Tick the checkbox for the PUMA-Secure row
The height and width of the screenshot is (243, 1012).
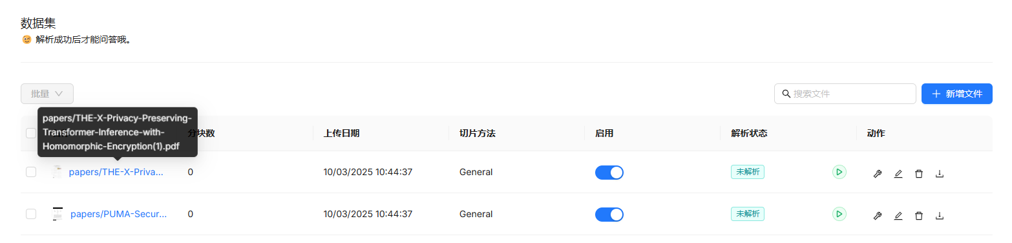[31, 214]
